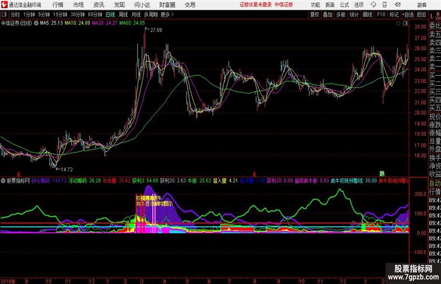Open the 功能 menu
The image size is (441, 284).
coord(315,5)
